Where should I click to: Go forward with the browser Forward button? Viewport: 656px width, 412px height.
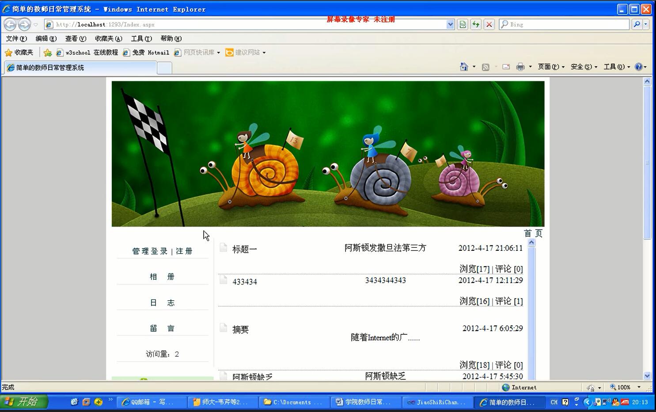point(24,24)
